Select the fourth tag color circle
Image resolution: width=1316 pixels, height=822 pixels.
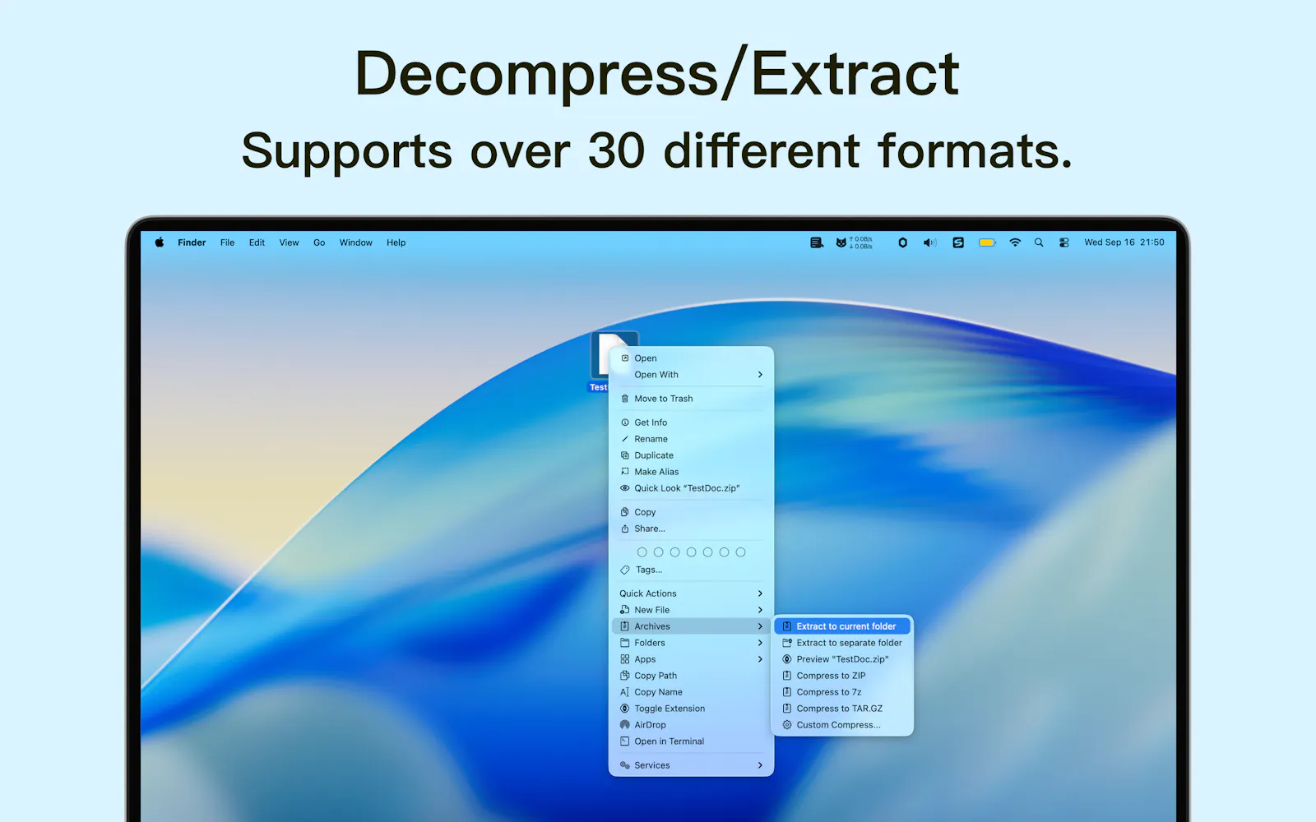point(692,552)
